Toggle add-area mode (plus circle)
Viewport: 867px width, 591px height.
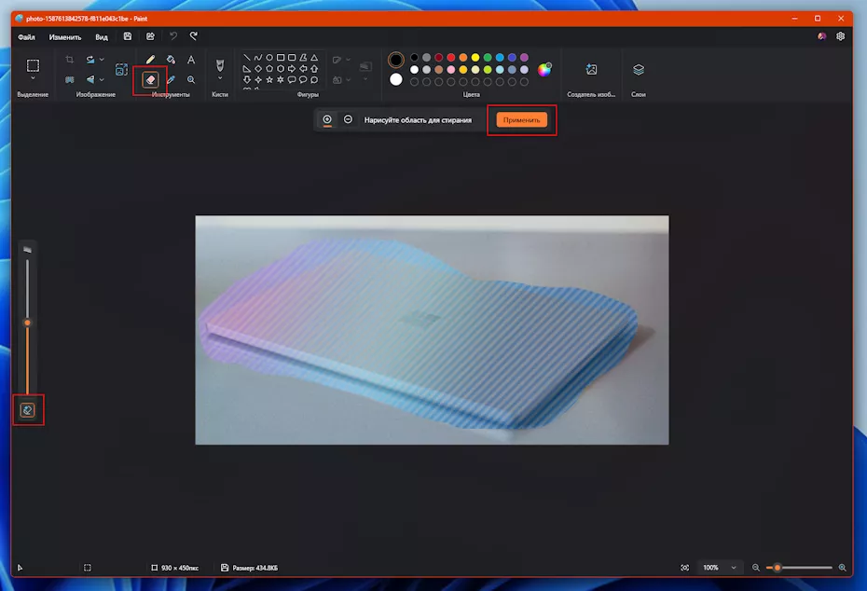[327, 119]
